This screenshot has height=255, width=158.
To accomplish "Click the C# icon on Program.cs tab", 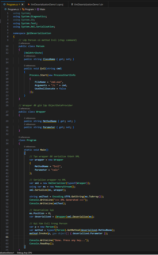I will [x=4, y=4].
